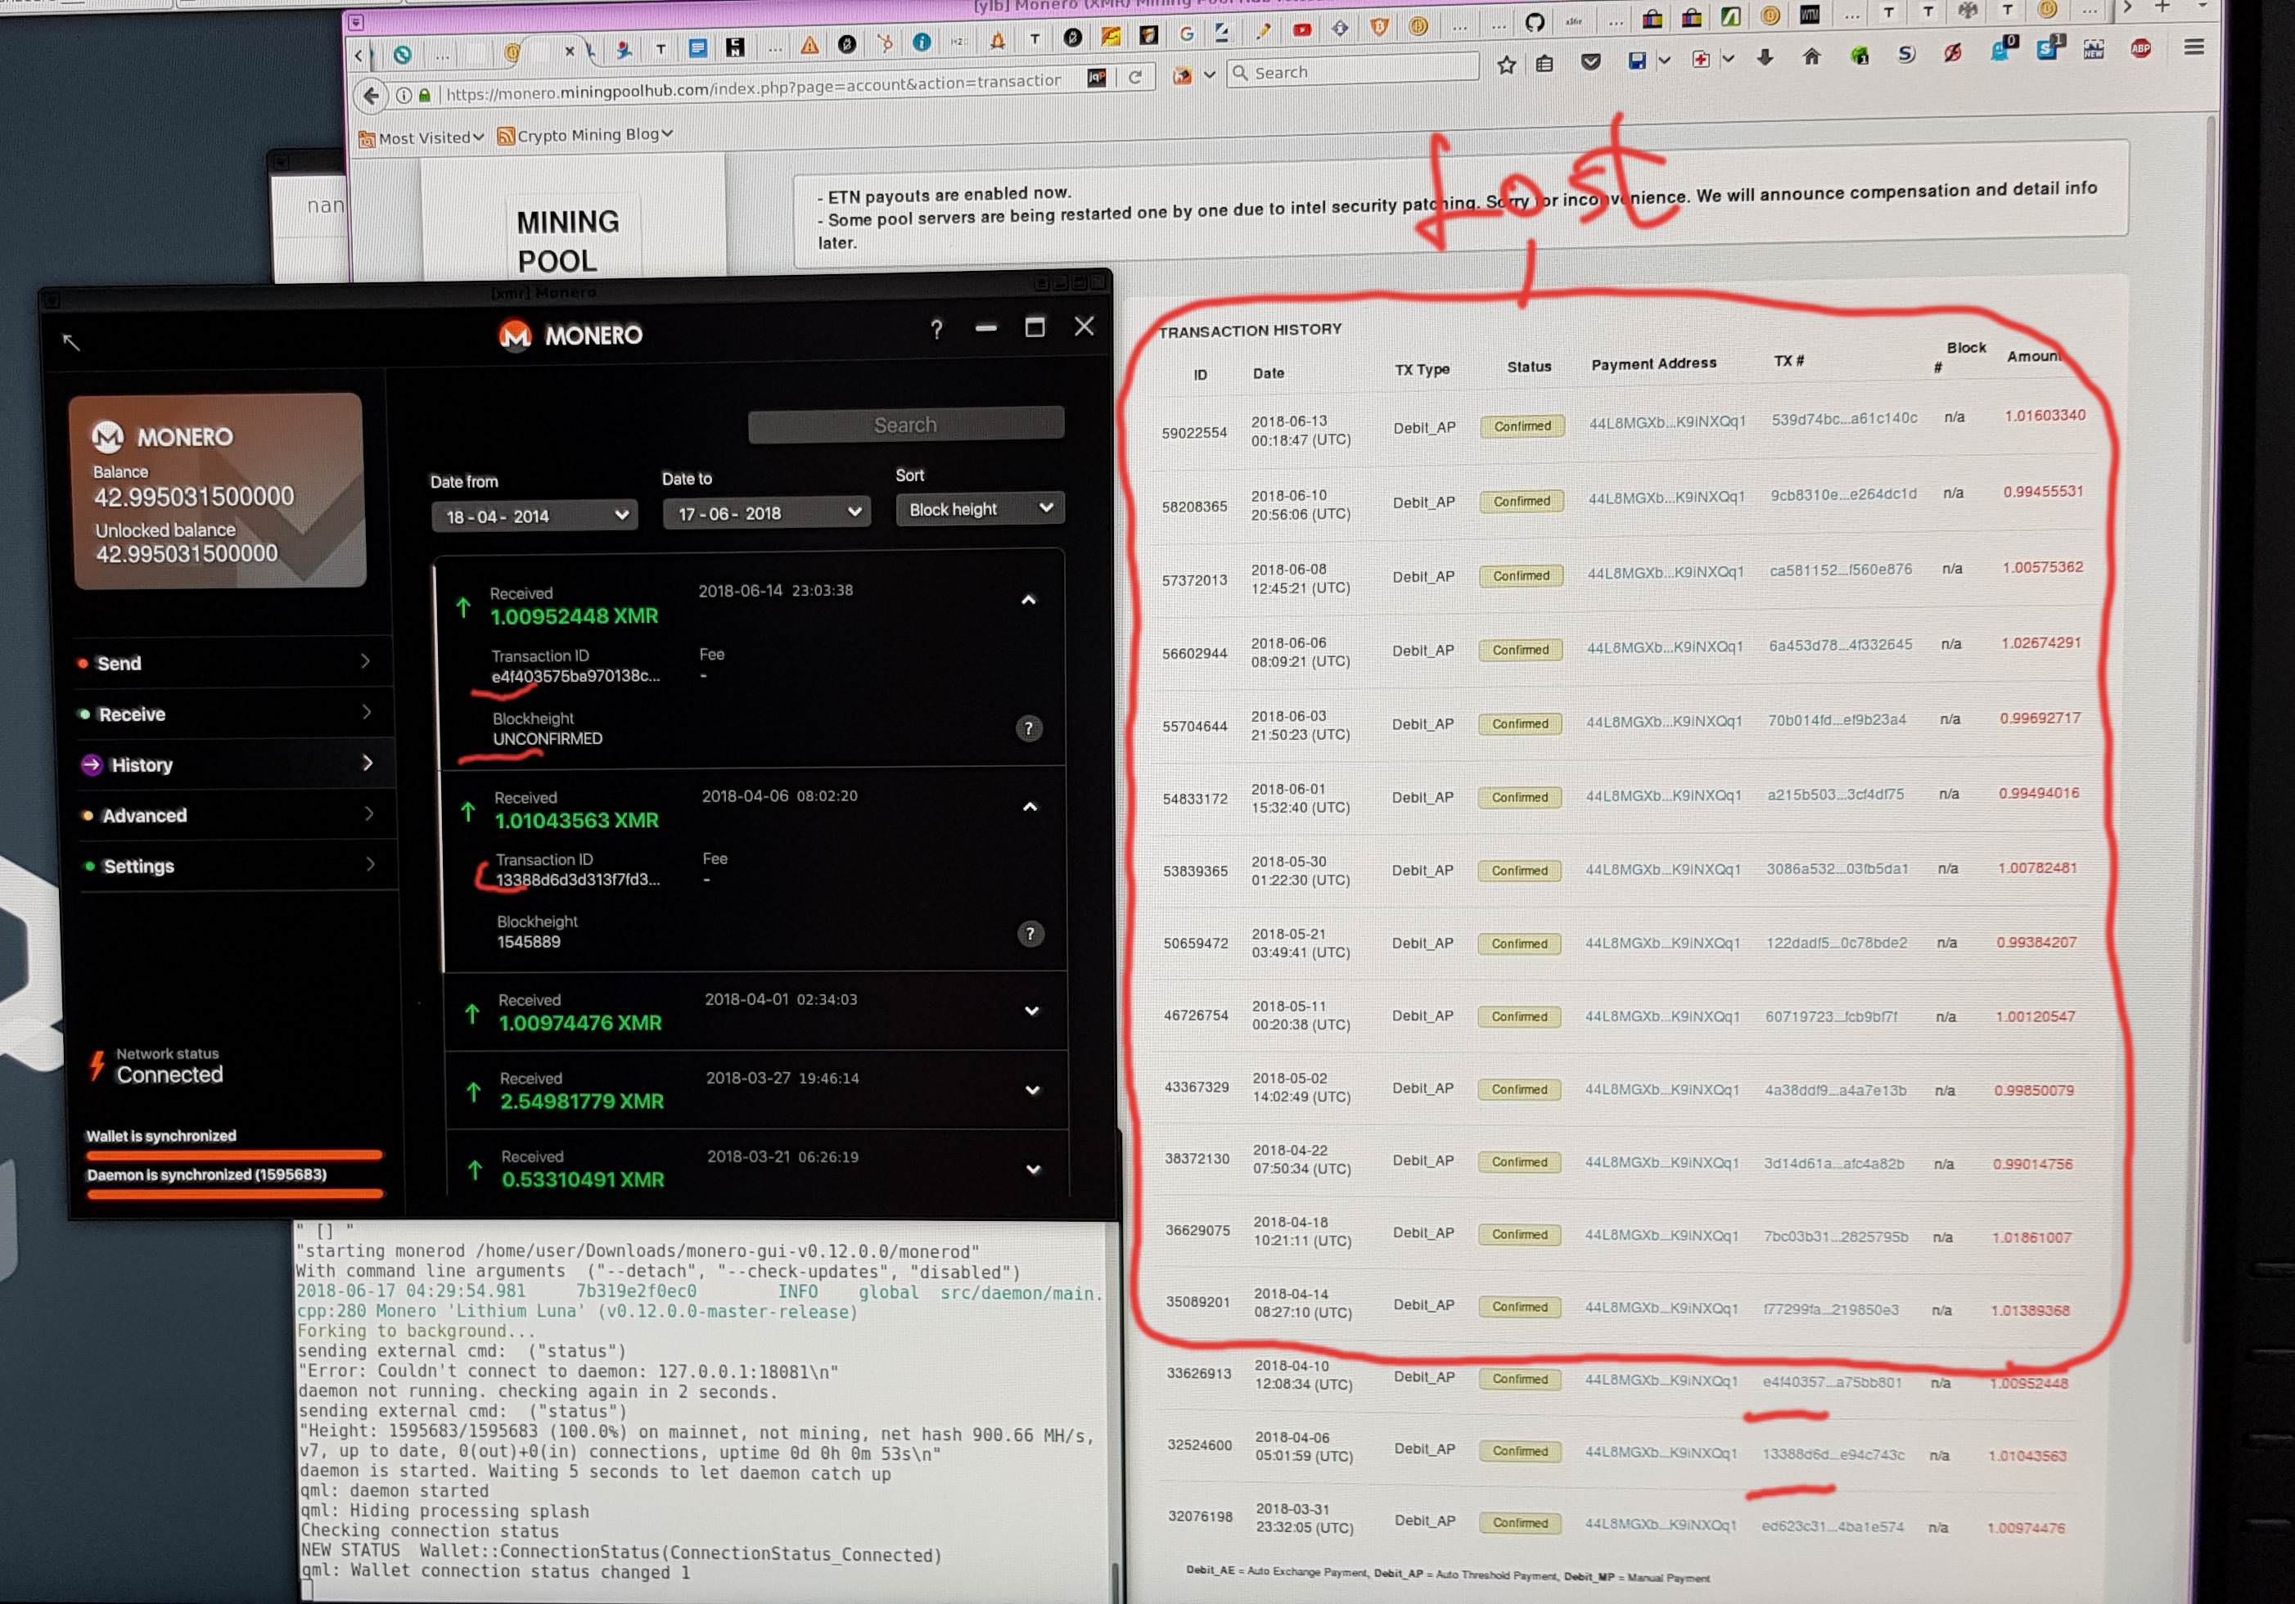Bookmark this page with the star icon
The image size is (2295, 1604).
click(1506, 66)
